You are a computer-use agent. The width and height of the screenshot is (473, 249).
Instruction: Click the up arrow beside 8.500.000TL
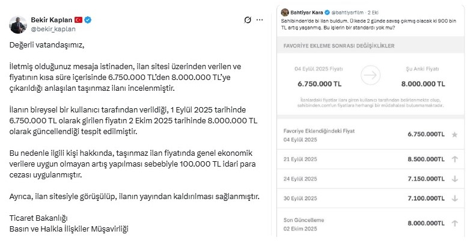[454, 159]
